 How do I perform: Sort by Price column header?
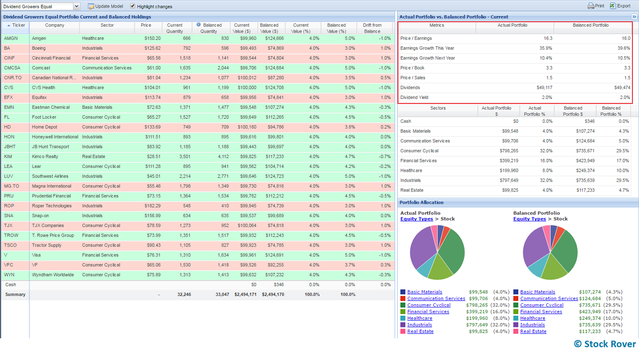pos(148,28)
